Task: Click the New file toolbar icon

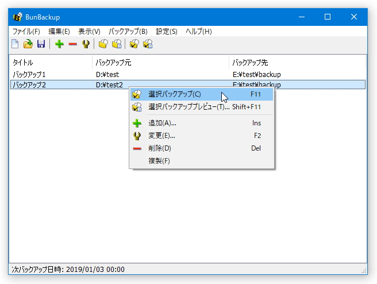Action: 15,44
